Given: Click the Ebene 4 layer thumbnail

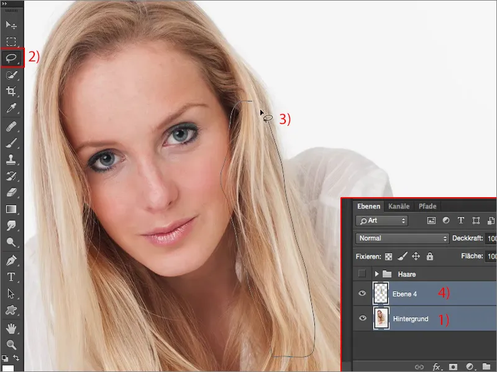Looking at the screenshot, I should pyautogui.click(x=381, y=293).
